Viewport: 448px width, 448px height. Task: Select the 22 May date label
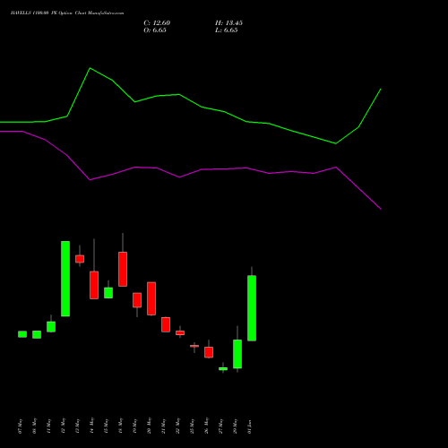pyautogui.click(x=177, y=426)
